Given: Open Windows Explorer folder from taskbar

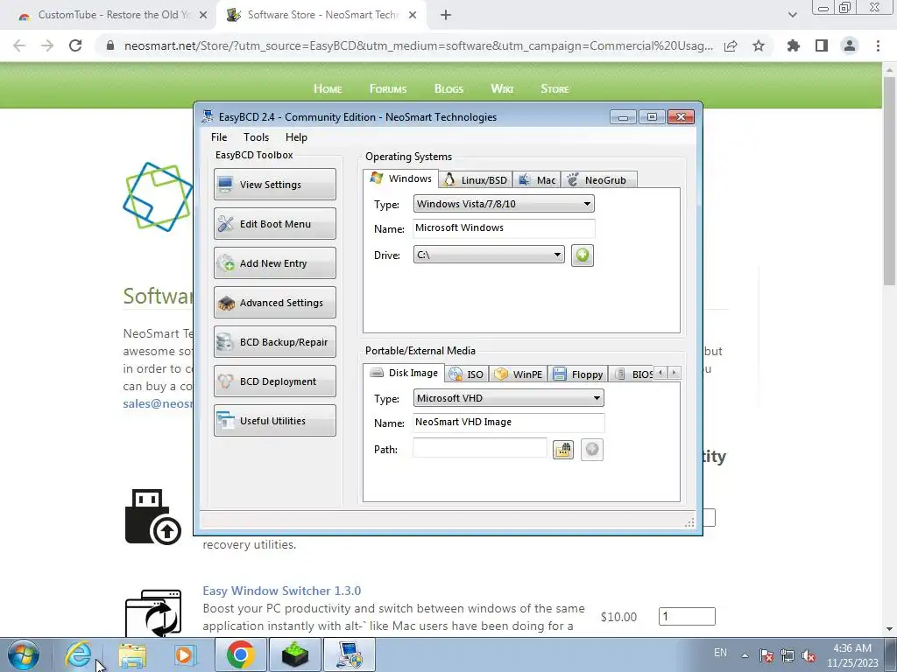Looking at the screenshot, I should tap(132, 654).
